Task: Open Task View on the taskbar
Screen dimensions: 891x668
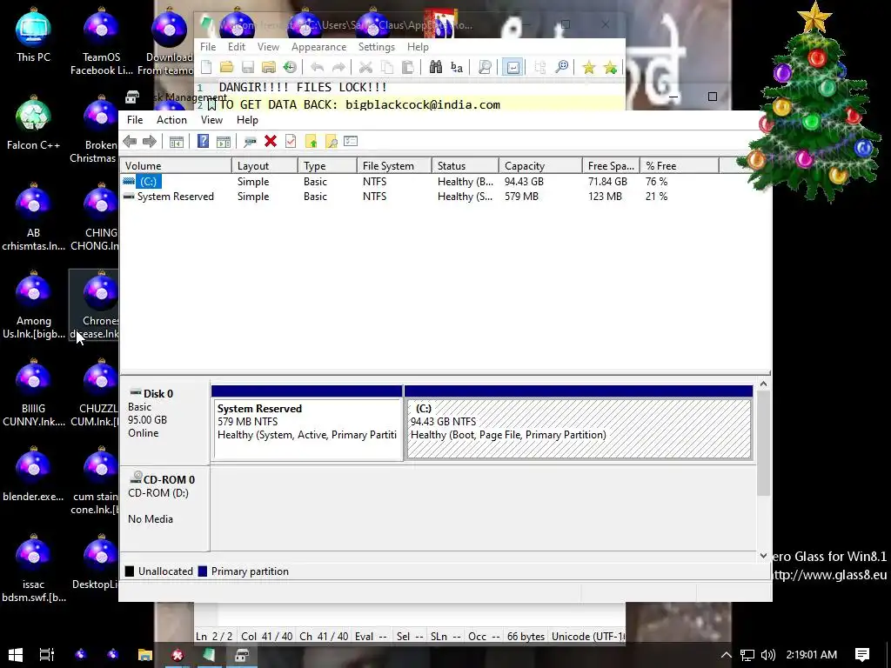Action: tap(47, 655)
